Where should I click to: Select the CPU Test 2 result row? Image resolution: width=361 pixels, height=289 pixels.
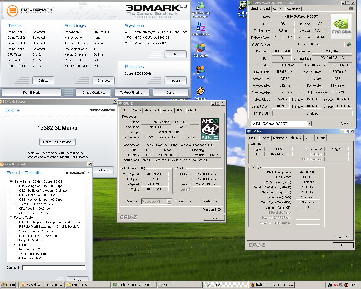[34, 213]
